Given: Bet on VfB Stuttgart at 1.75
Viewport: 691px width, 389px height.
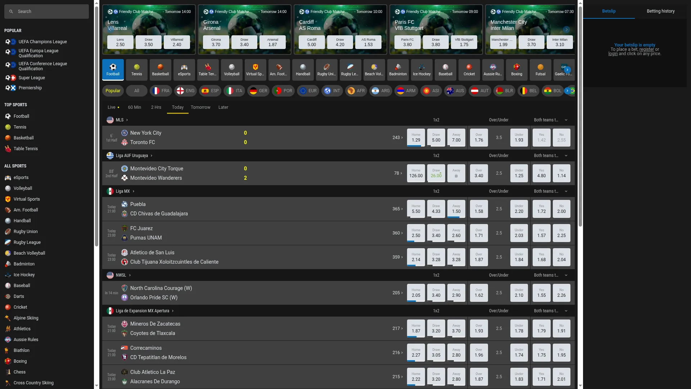Looking at the screenshot, I should (464, 42).
